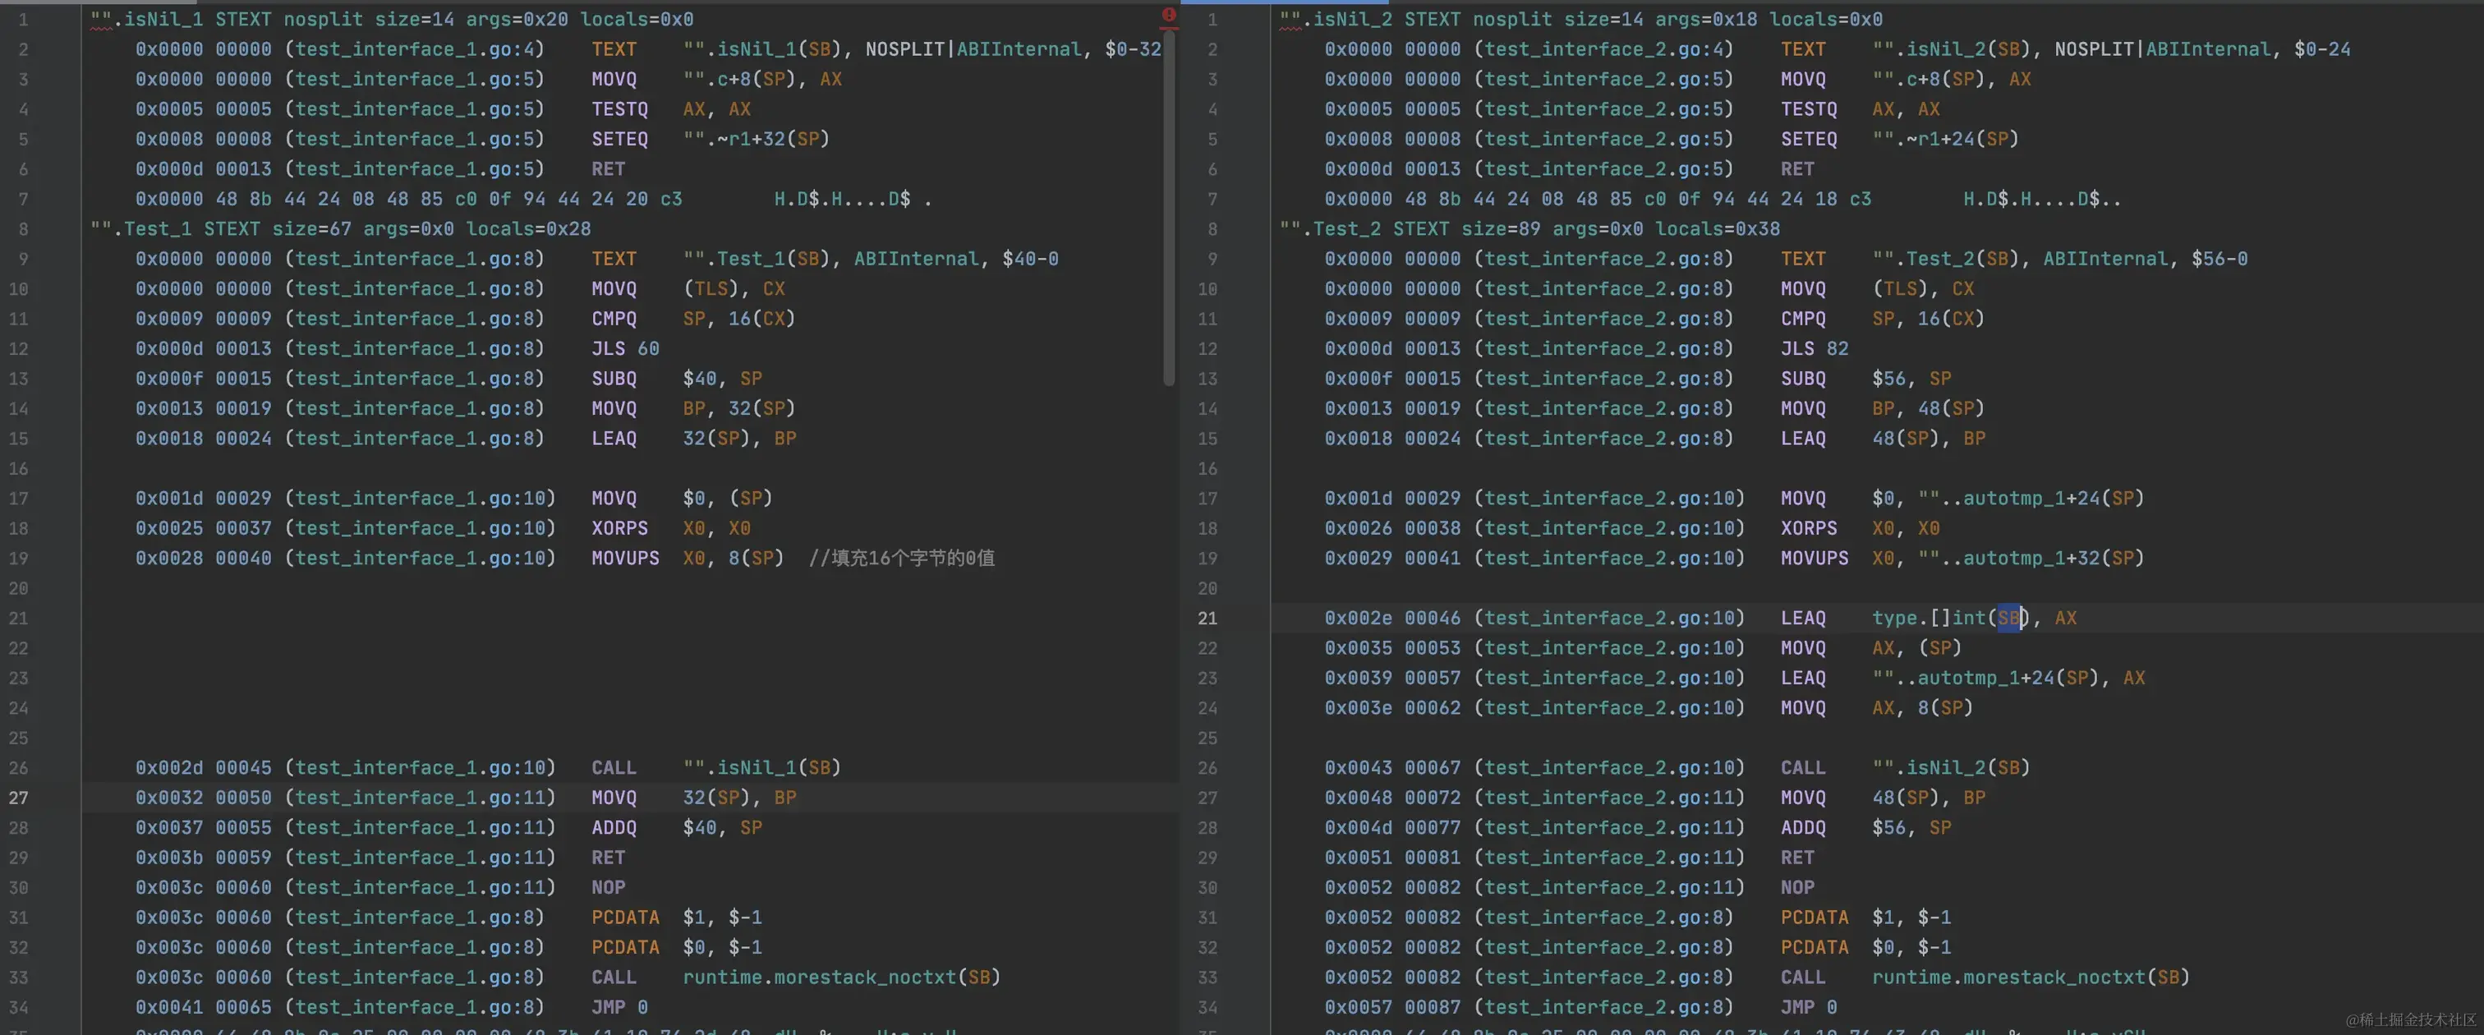Click the Test_2 STEXT header line

pos(1529,228)
